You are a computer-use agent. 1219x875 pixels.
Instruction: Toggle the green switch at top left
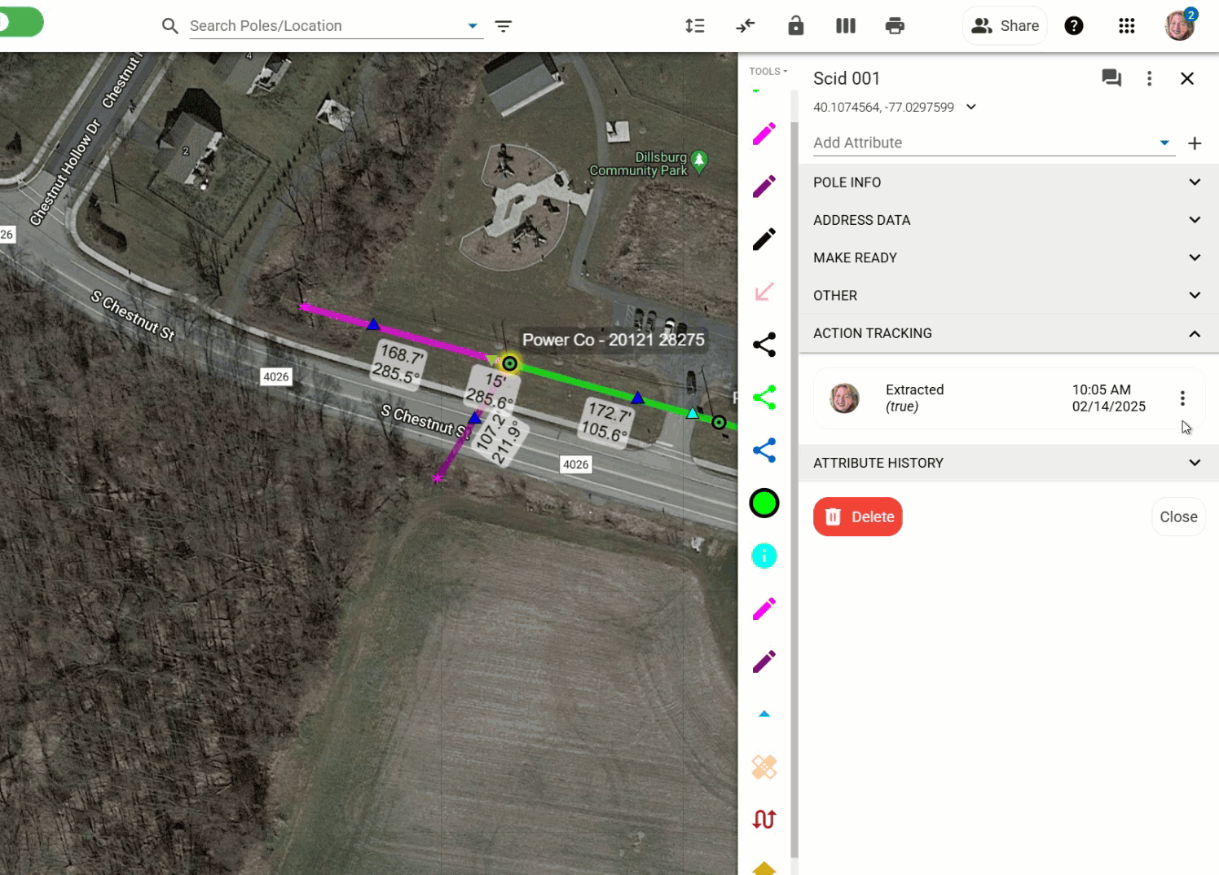pyautogui.click(x=20, y=22)
